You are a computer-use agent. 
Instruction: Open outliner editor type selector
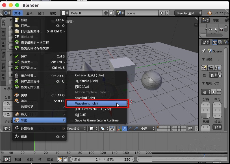(x=205, y=20)
